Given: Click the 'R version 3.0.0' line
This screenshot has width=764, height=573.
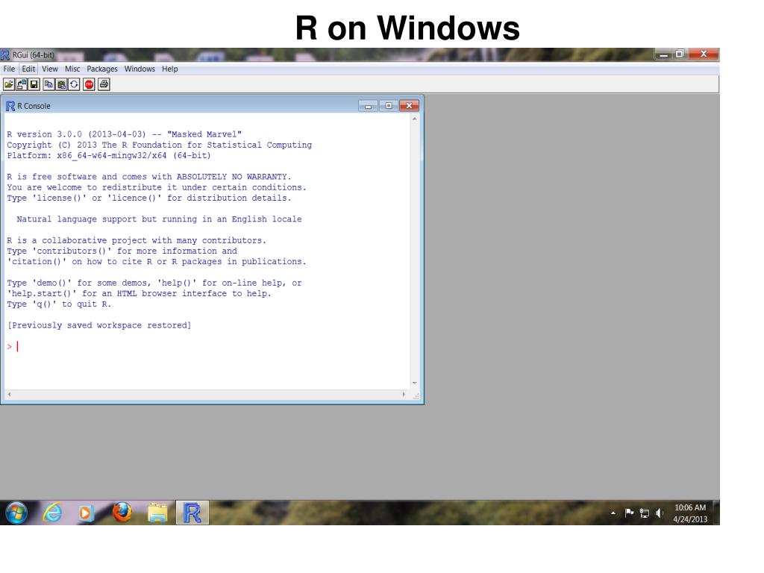Looking at the screenshot, I should pyautogui.click(x=125, y=134).
